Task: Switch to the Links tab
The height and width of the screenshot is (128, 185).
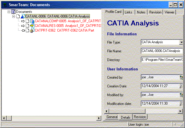Action: click(128, 12)
